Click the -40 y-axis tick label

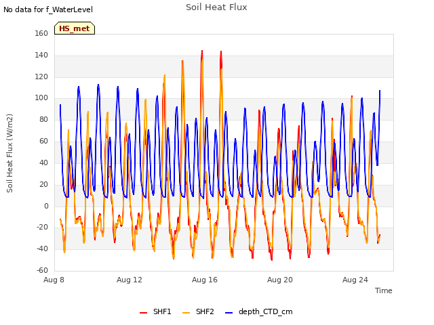click(x=42, y=248)
